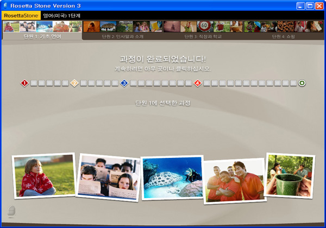Image resolution: width=326 pixels, height=228 pixels.
Task: Click the photo of people reading newspapers
Action: (x=108, y=178)
